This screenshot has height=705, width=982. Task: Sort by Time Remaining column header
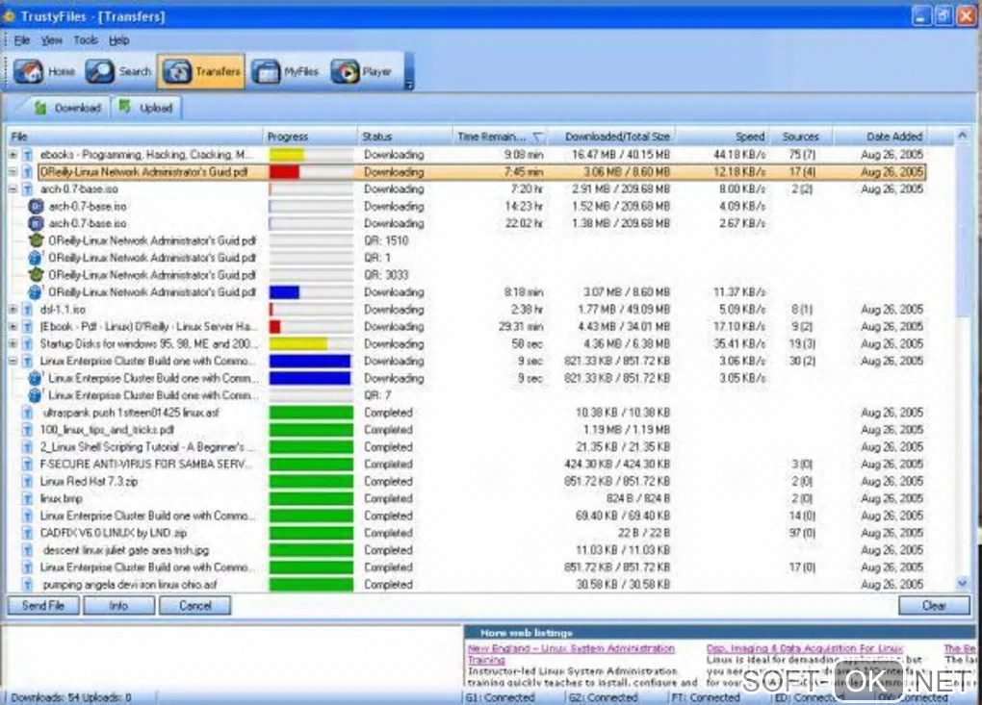499,137
